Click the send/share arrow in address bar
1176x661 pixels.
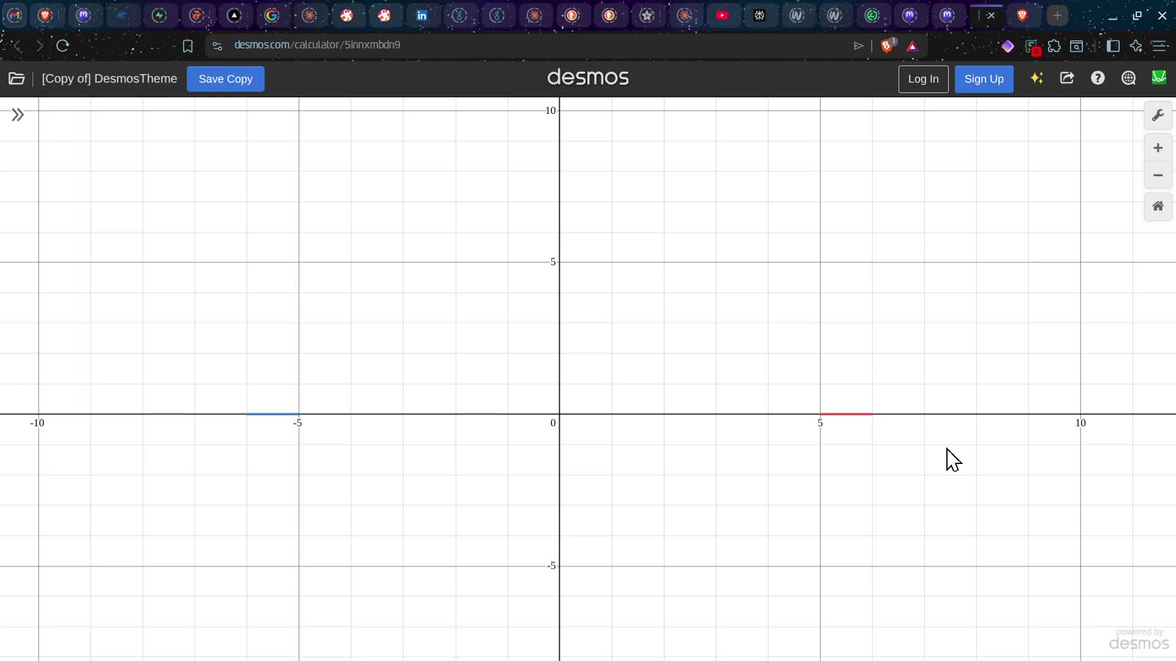859,46
